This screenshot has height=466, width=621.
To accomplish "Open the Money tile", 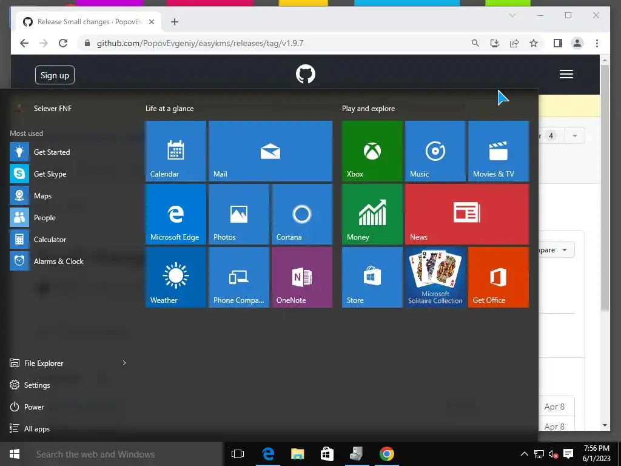I will click(x=372, y=214).
